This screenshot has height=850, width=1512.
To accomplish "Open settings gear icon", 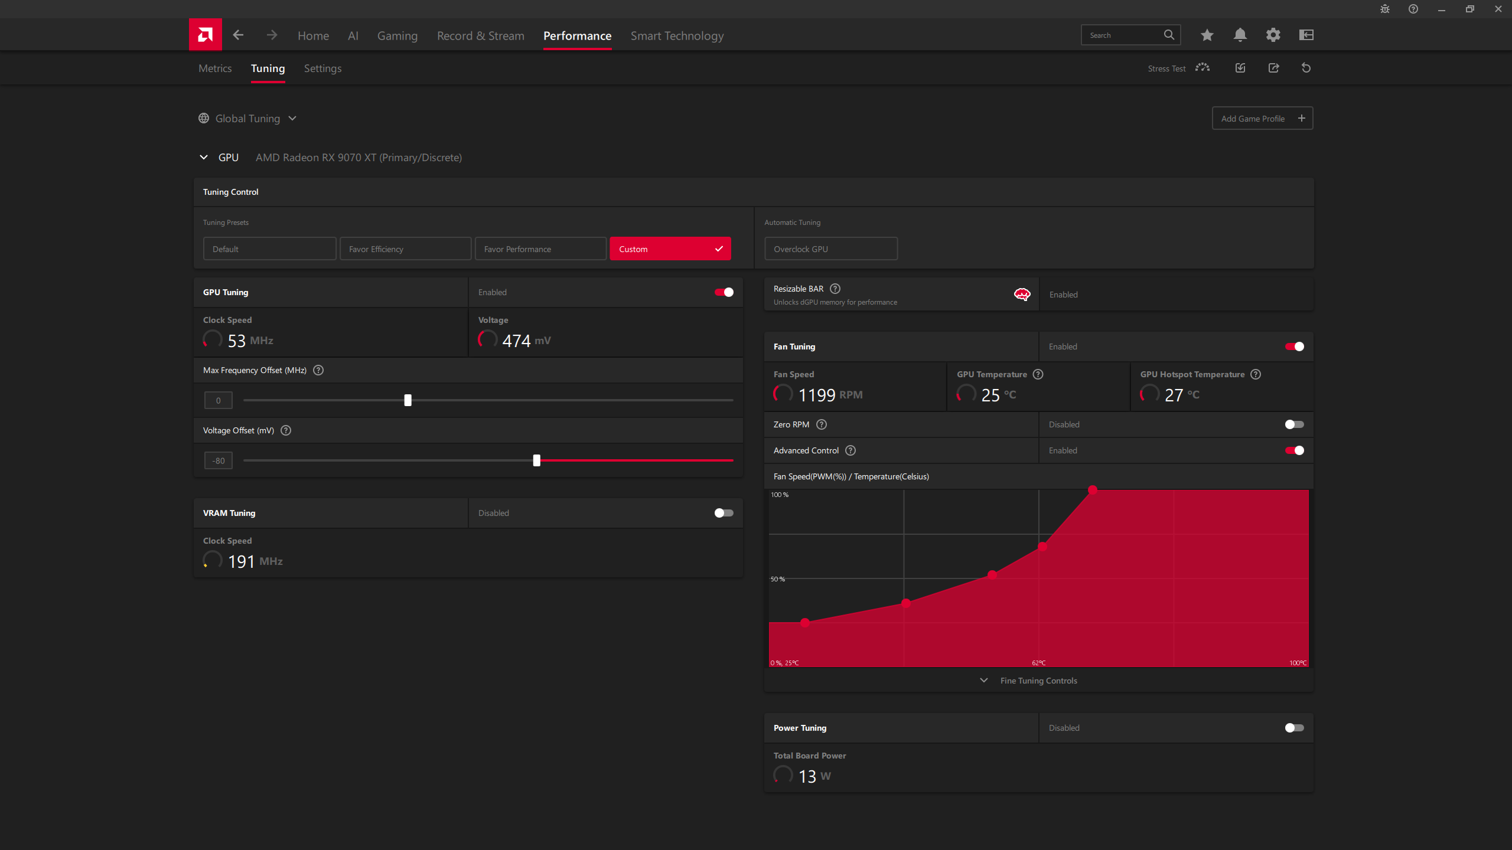I will click(1273, 35).
